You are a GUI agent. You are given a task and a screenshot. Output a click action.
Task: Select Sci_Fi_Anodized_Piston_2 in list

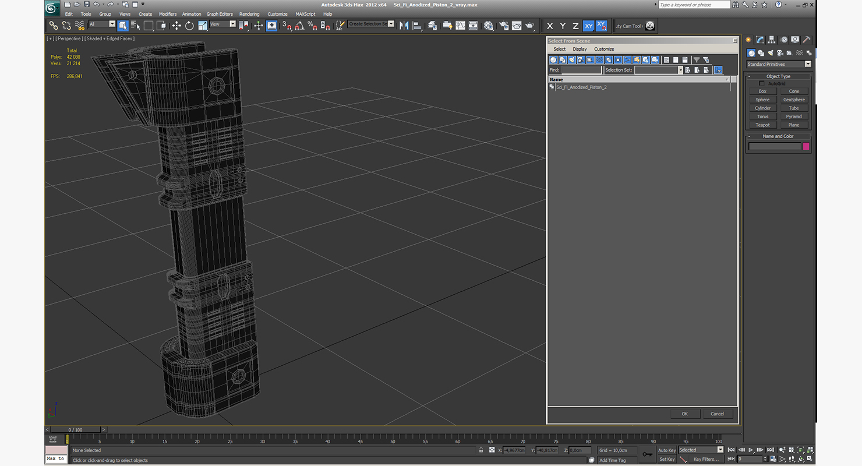[x=581, y=87]
